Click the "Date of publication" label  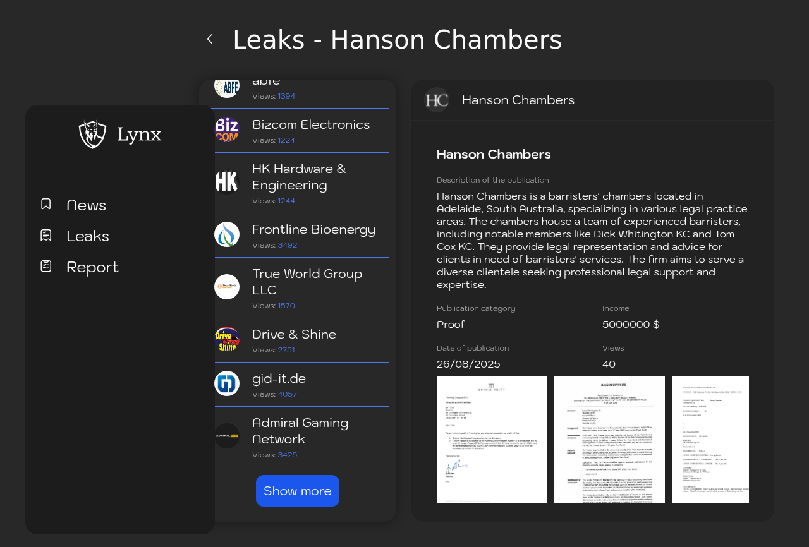click(473, 348)
